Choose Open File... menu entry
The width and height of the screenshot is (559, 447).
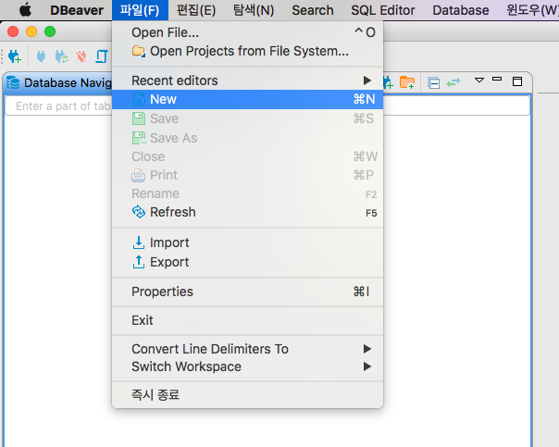pyautogui.click(x=247, y=32)
